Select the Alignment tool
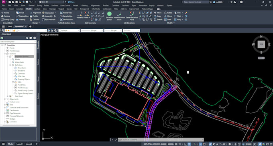This screenshot has height=146, width=273. pos(35,13)
